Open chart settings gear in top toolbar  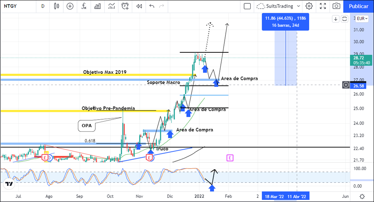tap(309, 6)
